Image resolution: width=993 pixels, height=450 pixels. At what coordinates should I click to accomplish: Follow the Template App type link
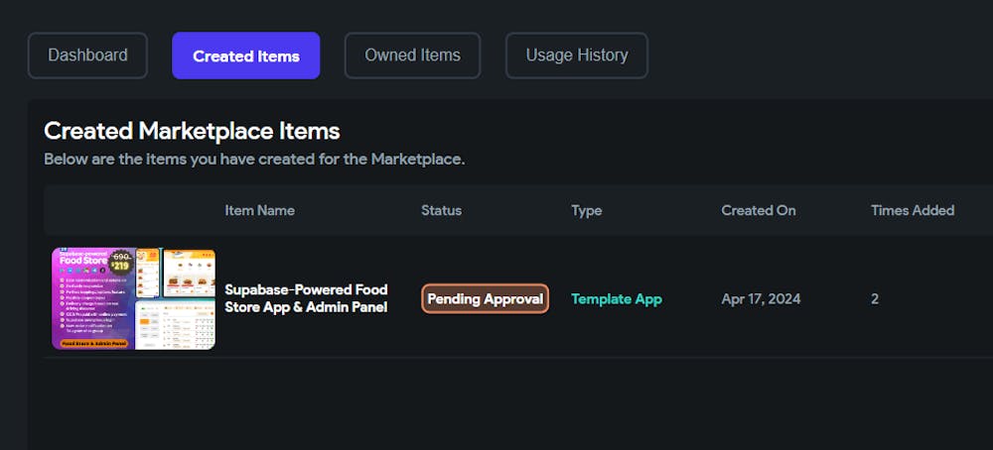[617, 299]
